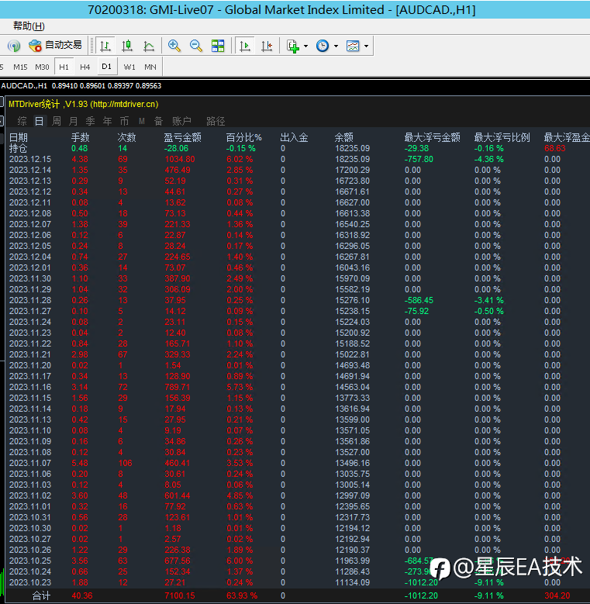
Task: Expand the indicators list dropdown arrow
Action: [305, 47]
